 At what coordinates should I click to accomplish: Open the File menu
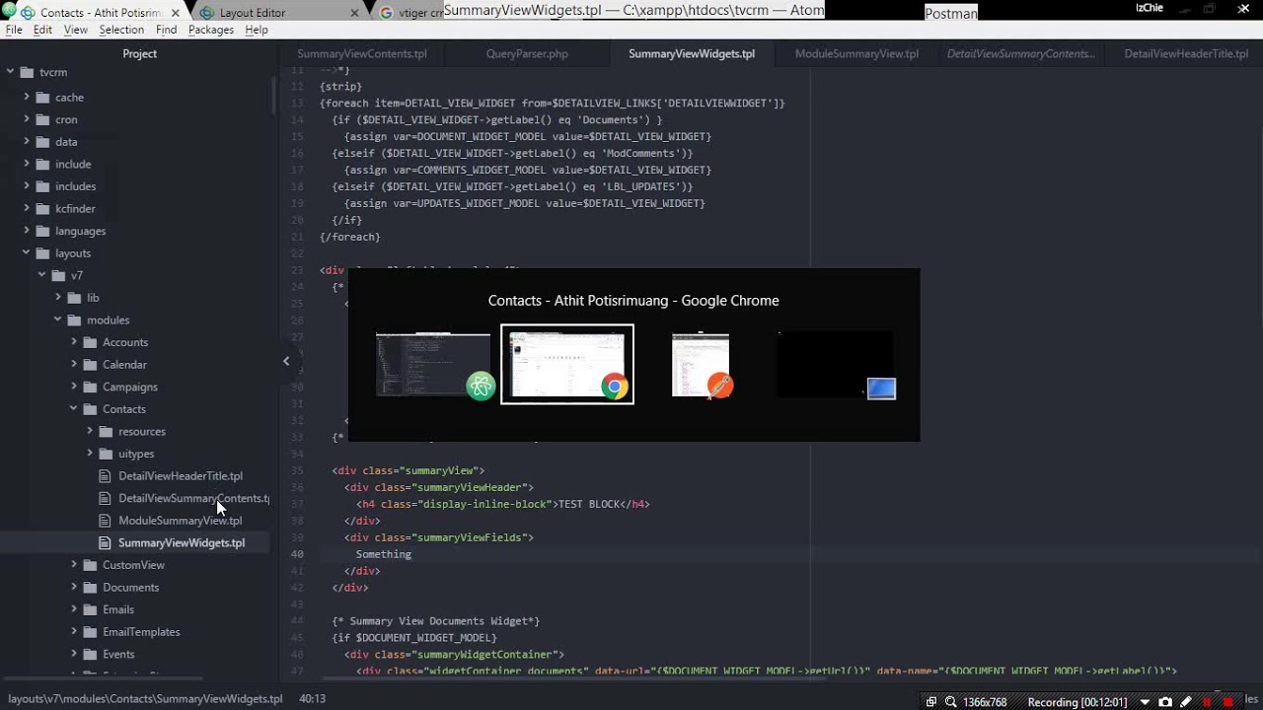(x=14, y=30)
